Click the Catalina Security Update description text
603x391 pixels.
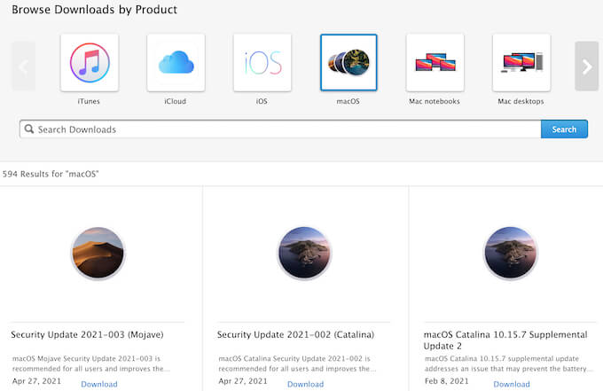297,364
